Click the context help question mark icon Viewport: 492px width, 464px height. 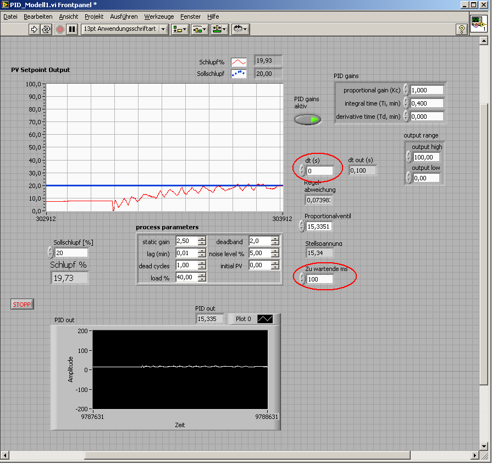(462, 29)
